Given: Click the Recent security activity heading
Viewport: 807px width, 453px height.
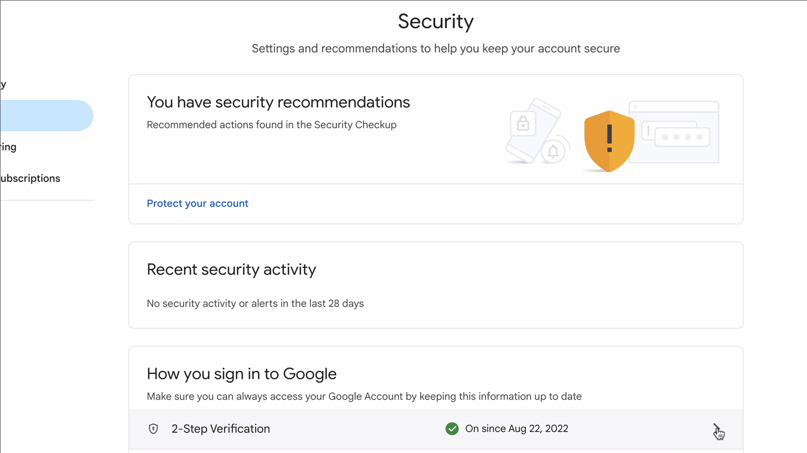Looking at the screenshot, I should [x=231, y=269].
